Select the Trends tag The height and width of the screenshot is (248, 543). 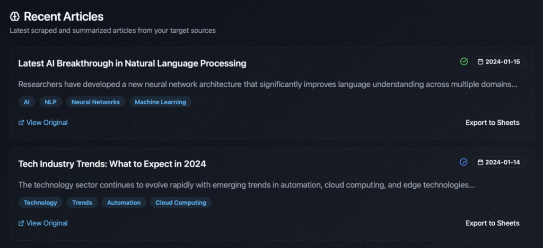pos(82,203)
